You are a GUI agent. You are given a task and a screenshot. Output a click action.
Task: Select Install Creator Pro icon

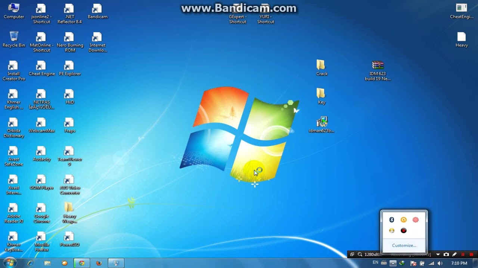click(14, 71)
